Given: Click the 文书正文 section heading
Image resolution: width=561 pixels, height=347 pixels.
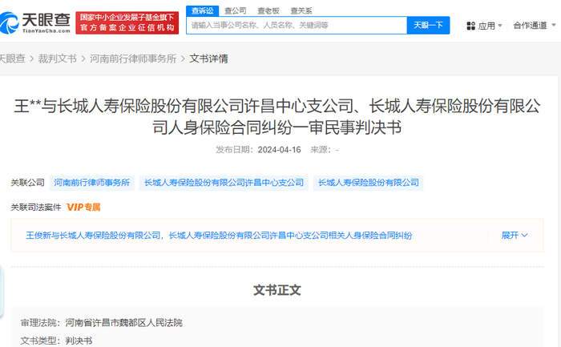Looking at the screenshot, I should tap(277, 290).
